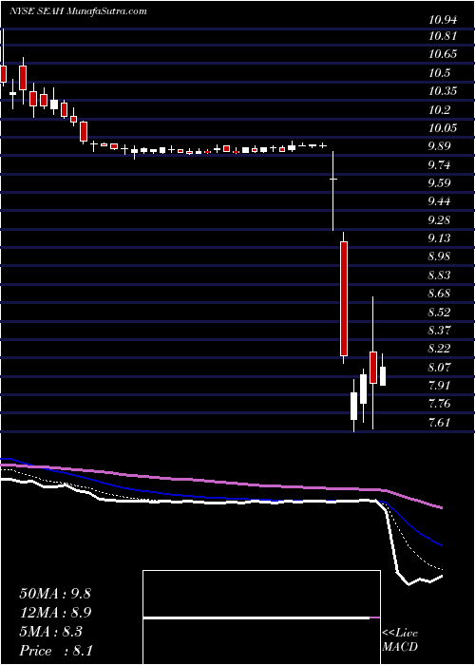Click the 8.52 price axis label

point(440,312)
